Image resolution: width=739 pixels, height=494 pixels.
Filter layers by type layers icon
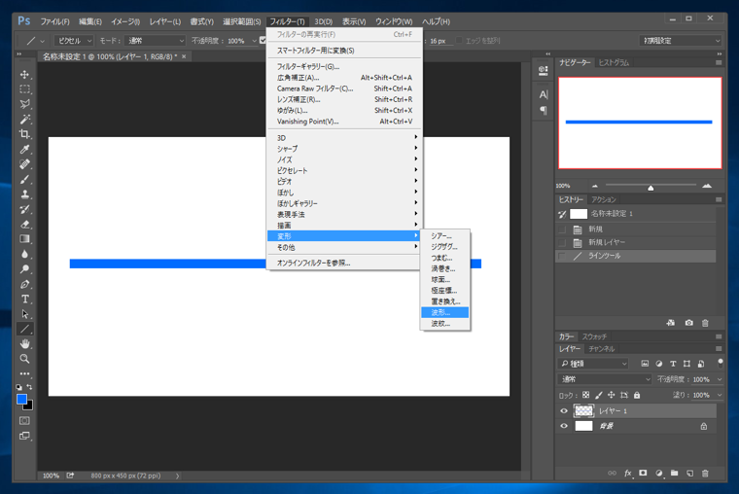tap(673, 364)
